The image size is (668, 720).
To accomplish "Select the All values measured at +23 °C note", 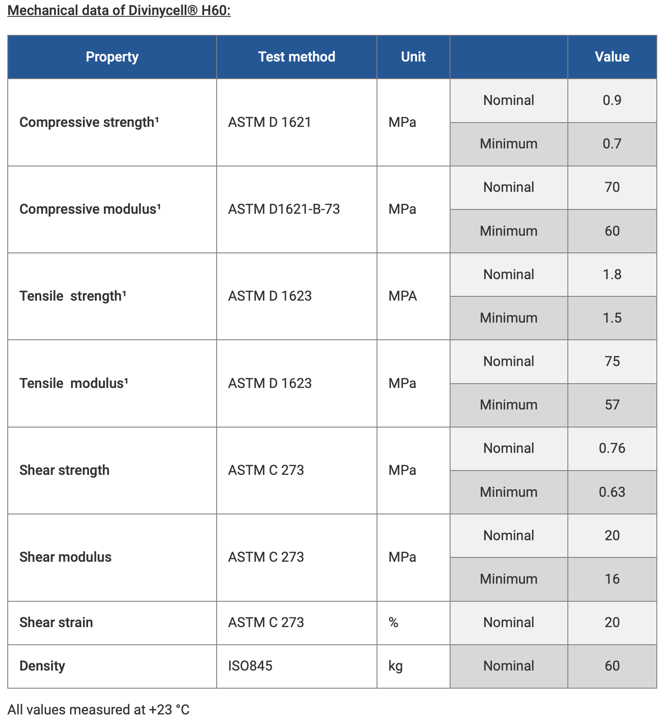I will (x=98, y=709).
